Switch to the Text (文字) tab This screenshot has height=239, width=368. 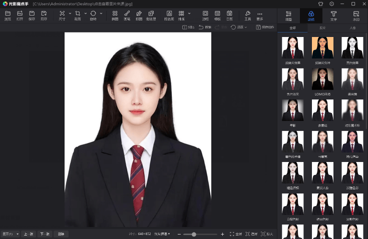333,15
